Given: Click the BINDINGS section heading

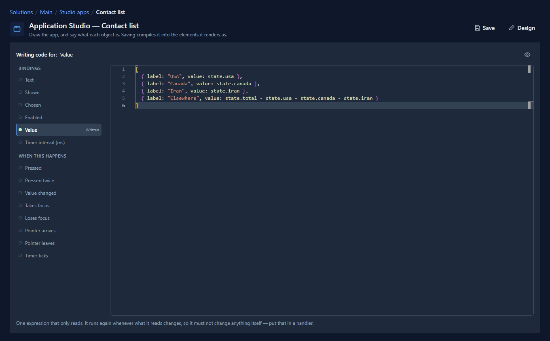Looking at the screenshot, I should pos(30,68).
